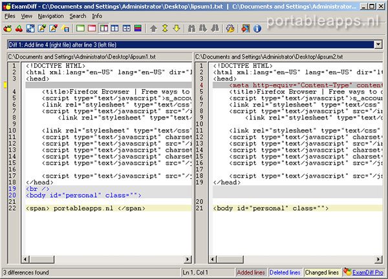Show only the right pane, pink icon
388x279 pixels.
pyautogui.click(x=92, y=28)
